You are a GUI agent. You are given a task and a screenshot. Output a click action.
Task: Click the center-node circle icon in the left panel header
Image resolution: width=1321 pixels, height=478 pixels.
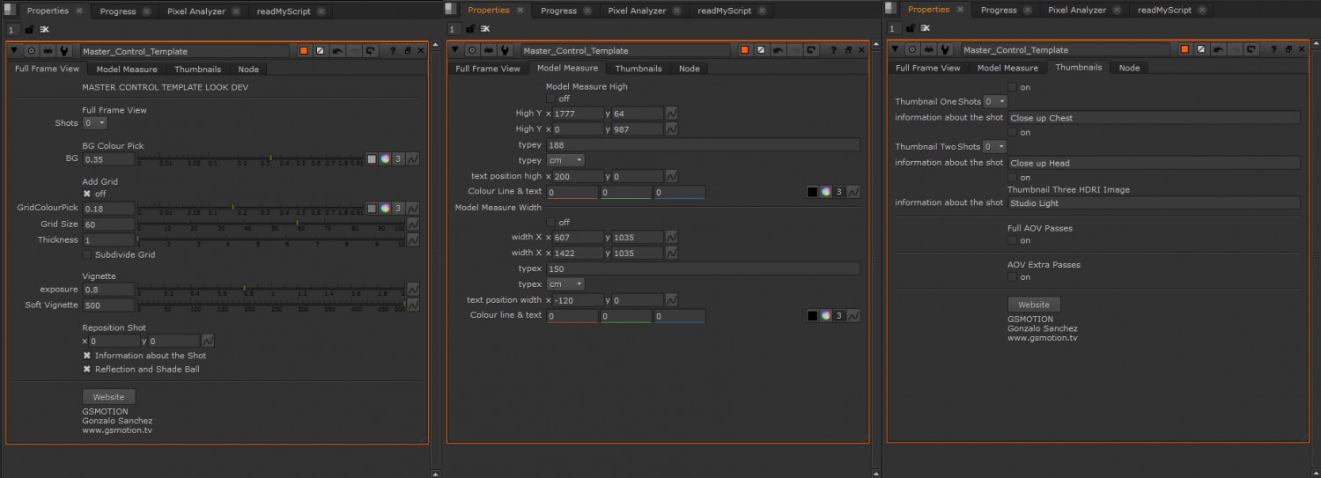point(32,51)
